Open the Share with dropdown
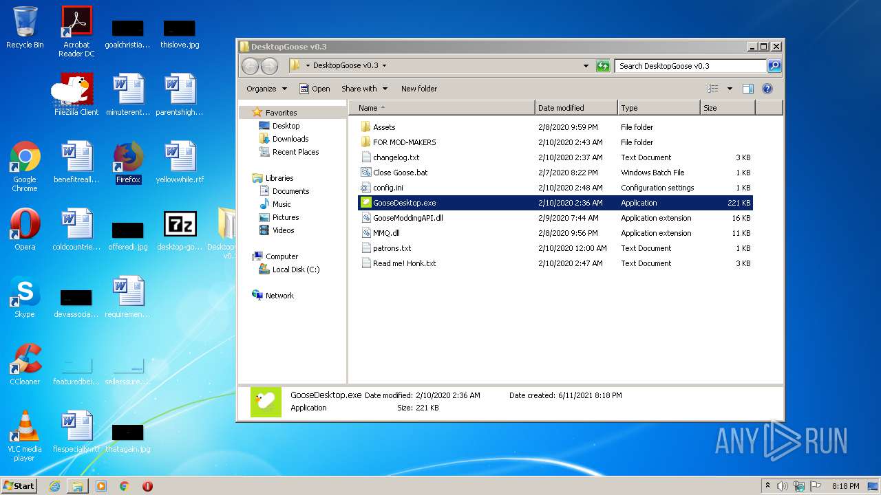This screenshot has height=495, width=881. 365,89
